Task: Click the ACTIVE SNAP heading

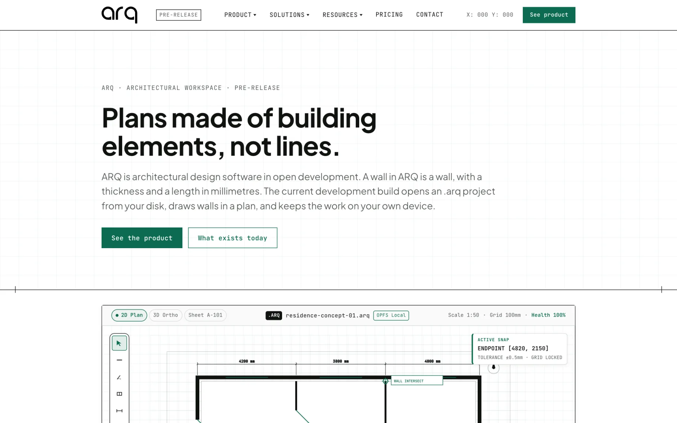Action: tap(493, 340)
